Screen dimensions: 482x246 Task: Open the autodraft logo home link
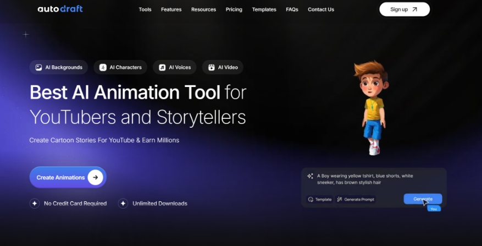point(60,9)
